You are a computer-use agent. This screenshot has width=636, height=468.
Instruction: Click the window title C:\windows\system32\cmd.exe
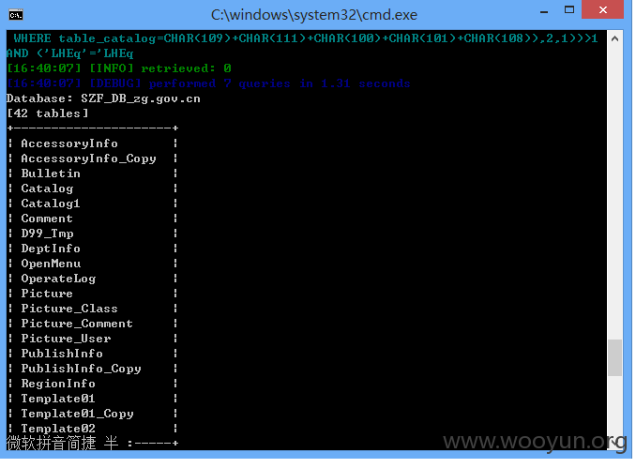click(314, 15)
